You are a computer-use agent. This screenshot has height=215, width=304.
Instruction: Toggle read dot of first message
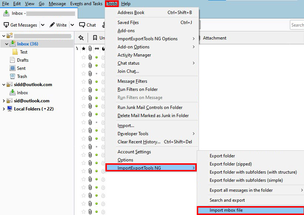tap(97, 57)
